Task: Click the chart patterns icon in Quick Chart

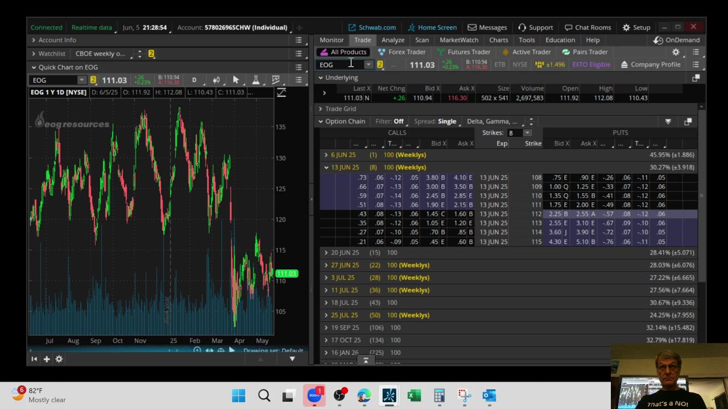Action: 276,80
